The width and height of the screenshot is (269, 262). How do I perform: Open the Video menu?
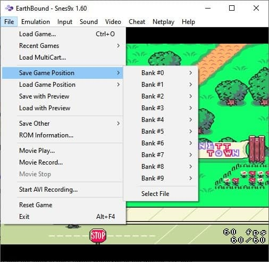click(x=113, y=22)
